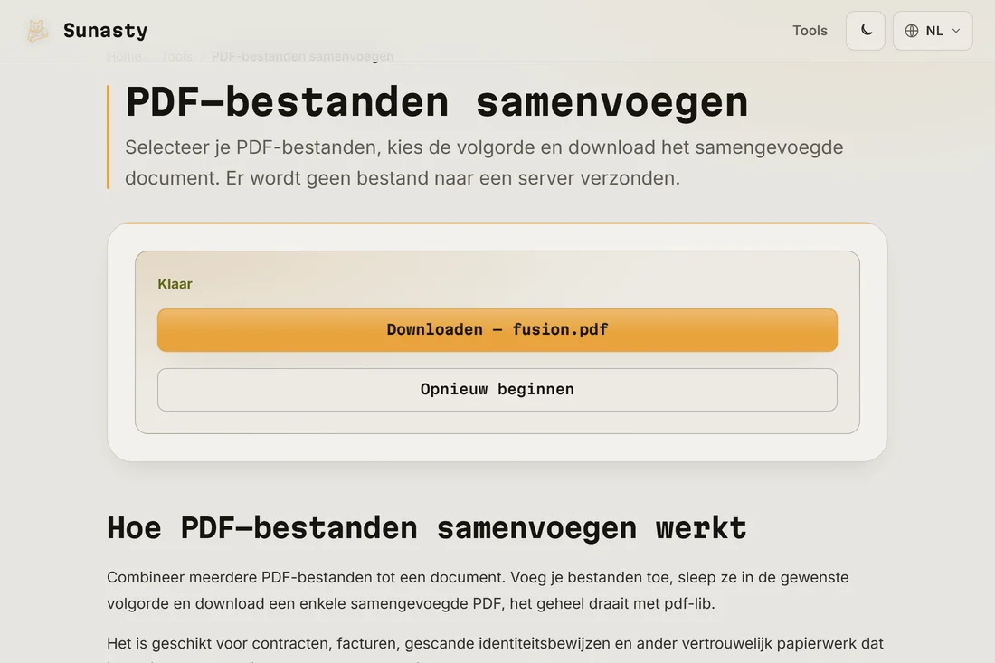Viewport: 995px width, 663px height.
Task: Click the Tools breadcrumb link
Action: click(x=176, y=56)
